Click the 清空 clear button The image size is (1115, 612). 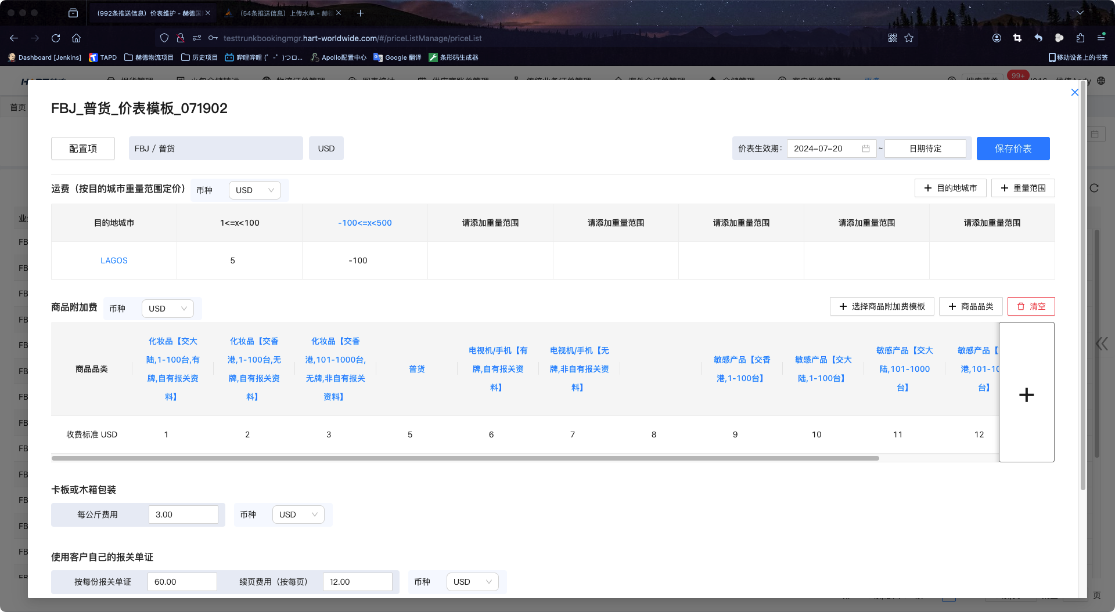point(1031,306)
